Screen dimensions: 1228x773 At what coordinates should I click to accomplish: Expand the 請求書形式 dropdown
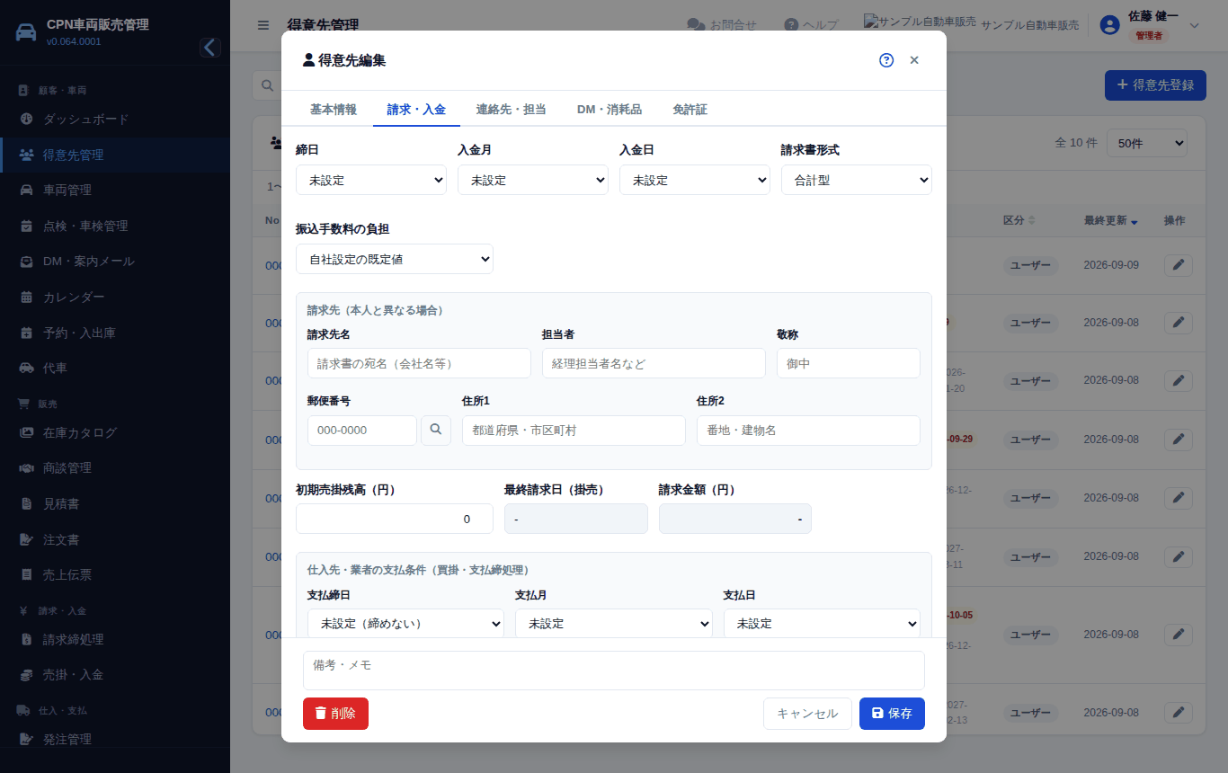[857, 180]
